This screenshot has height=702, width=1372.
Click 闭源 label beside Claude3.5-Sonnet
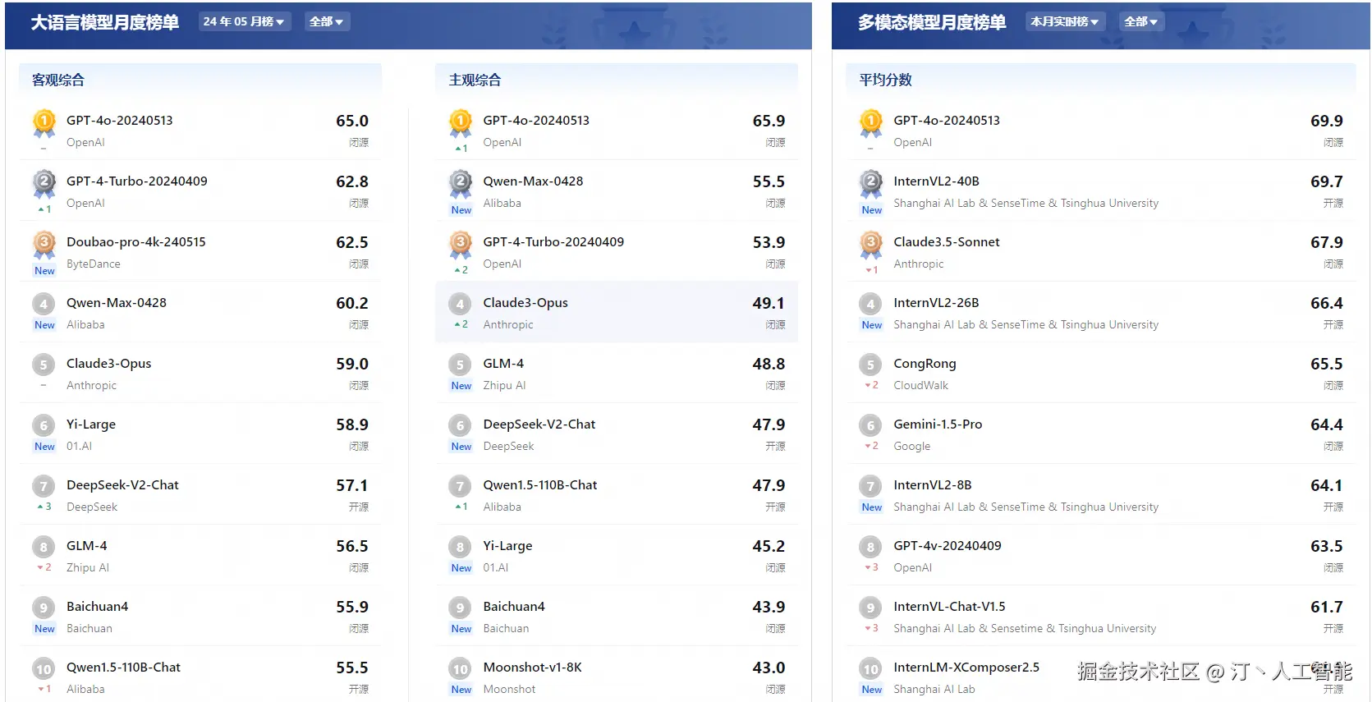coord(1333,264)
